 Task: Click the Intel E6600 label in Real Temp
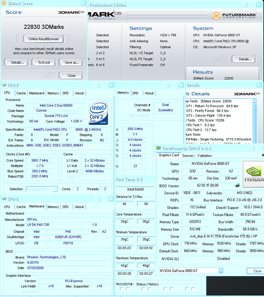[135, 189]
